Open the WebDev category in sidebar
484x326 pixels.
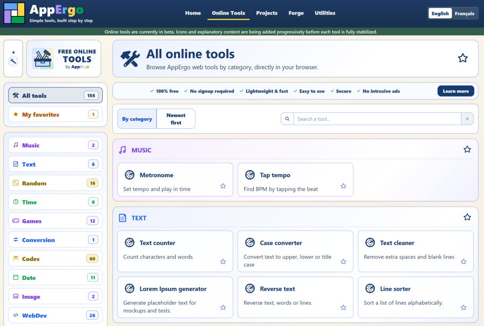click(x=55, y=315)
